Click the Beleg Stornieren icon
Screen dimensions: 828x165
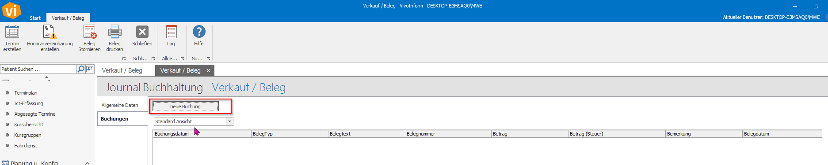(x=90, y=32)
